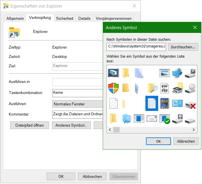
Task: Switch to the Verknüpfung tab
Action: pyautogui.click(x=40, y=17)
